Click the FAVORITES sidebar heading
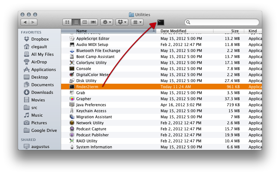The width and height of the screenshot is (280, 175). (31, 32)
